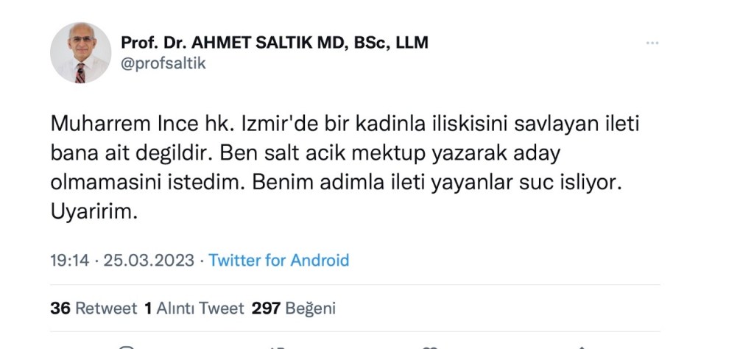Open the tweet's more options menu
The width and height of the screenshot is (754, 349).
click(652, 43)
